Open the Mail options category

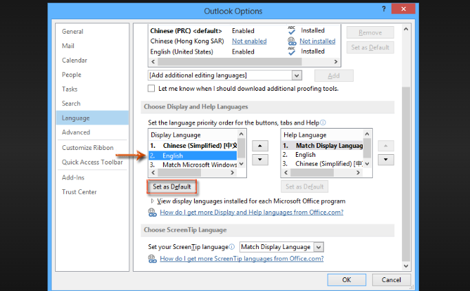pos(68,46)
